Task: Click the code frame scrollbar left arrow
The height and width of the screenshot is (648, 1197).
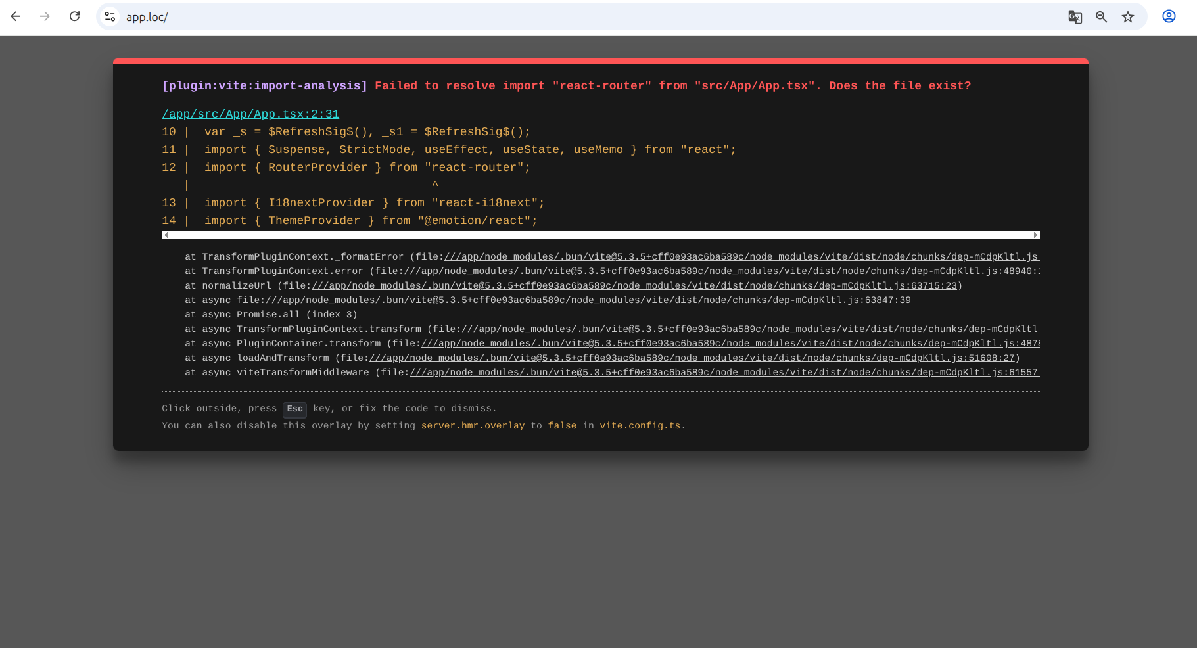Action: [166, 235]
